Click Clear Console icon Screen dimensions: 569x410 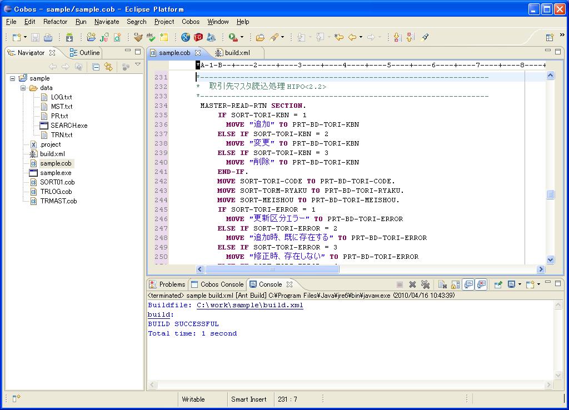click(x=442, y=284)
